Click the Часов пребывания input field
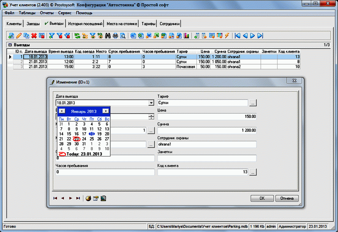The width and height of the screenshot is (338, 232). coord(105,172)
